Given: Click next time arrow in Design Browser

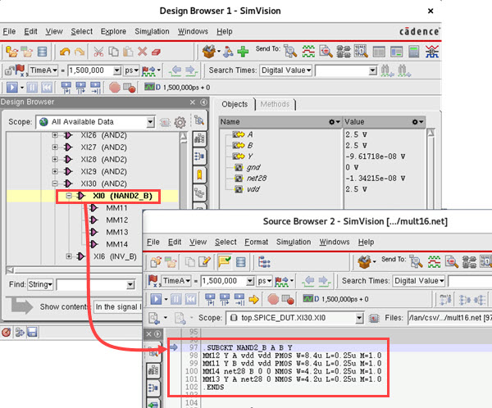Looking at the screenshot, I should coord(191,70).
